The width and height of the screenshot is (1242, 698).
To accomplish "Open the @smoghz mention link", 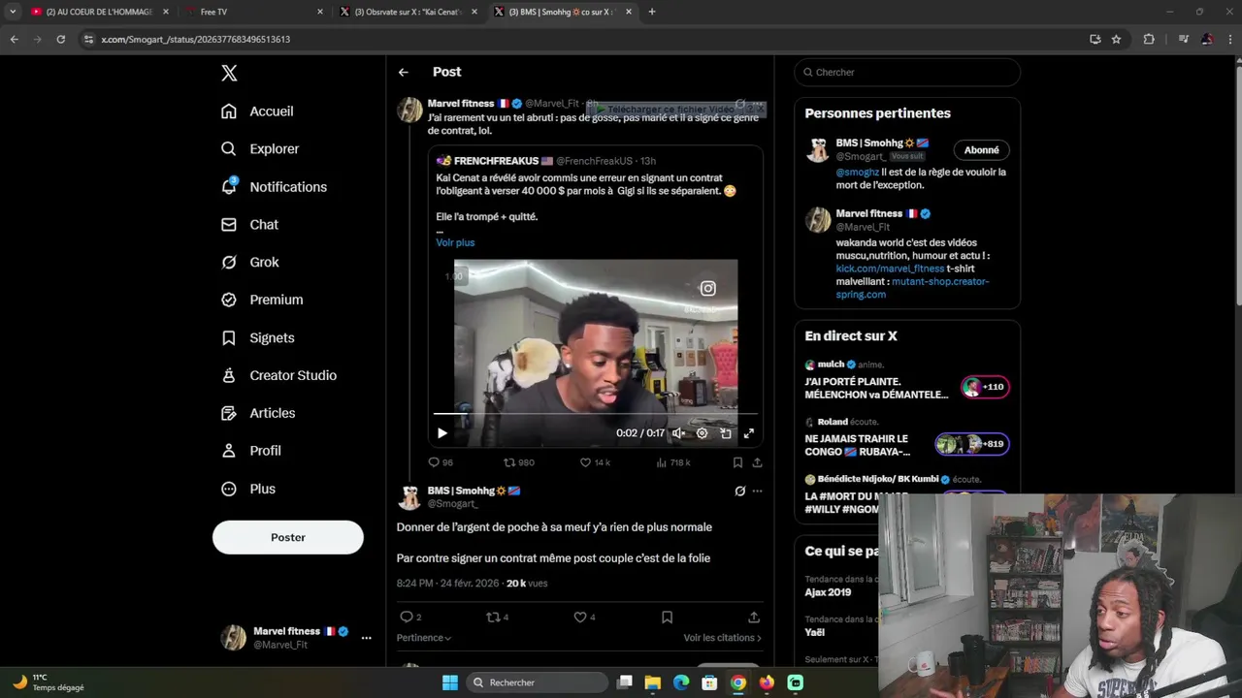I will pos(857,173).
